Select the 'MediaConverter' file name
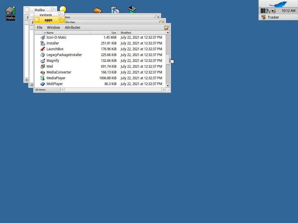The image size is (298, 223). (x=59, y=72)
